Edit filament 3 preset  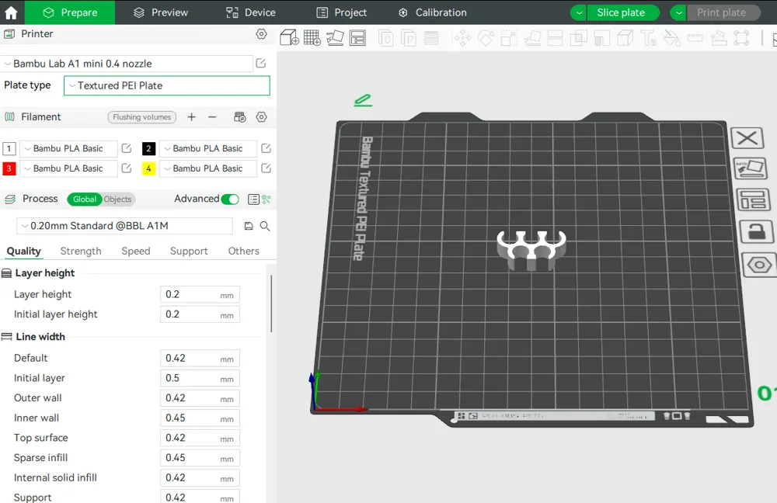click(x=127, y=168)
